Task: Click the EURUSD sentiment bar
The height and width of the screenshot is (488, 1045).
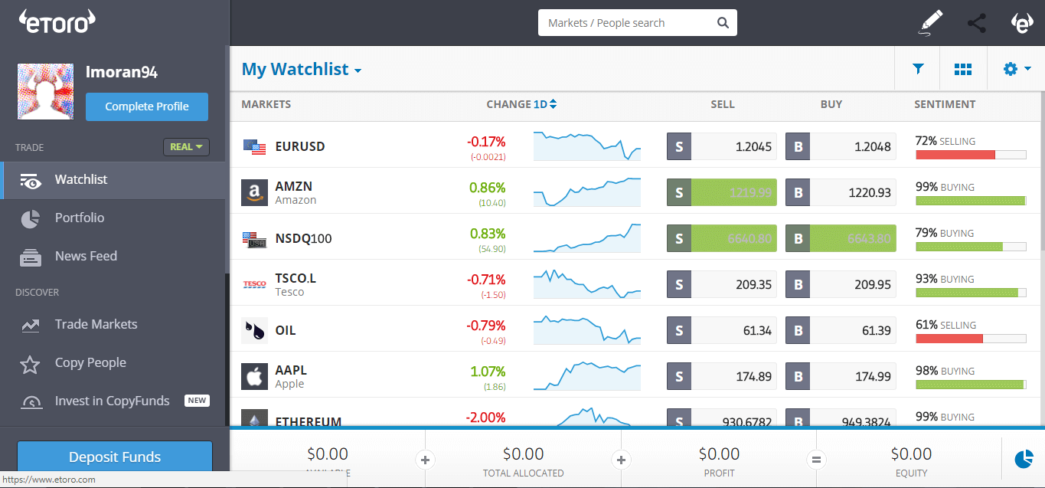Action: click(x=971, y=155)
